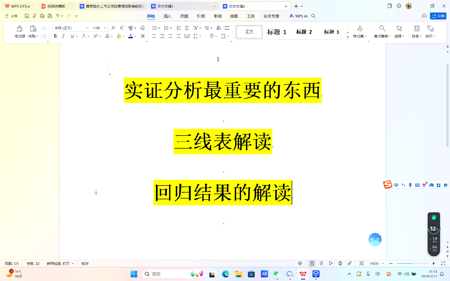This screenshot has width=450, height=281.
Task: Open the bulleted list icon
Action: [154, 28]
